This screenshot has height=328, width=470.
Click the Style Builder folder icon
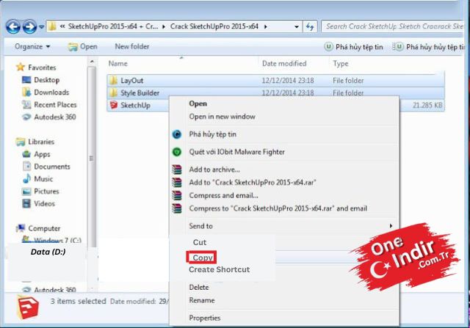(x=112, y=93)
